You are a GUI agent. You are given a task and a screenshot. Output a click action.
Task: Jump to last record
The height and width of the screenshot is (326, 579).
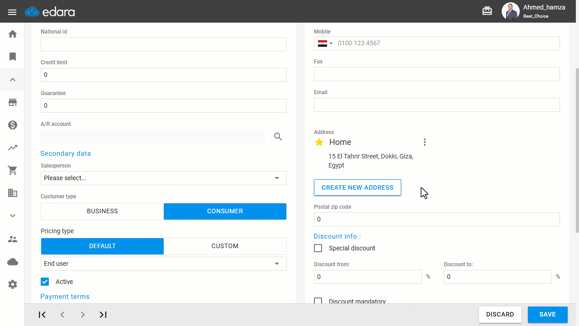pyautogui.click(x=103, y=315)
